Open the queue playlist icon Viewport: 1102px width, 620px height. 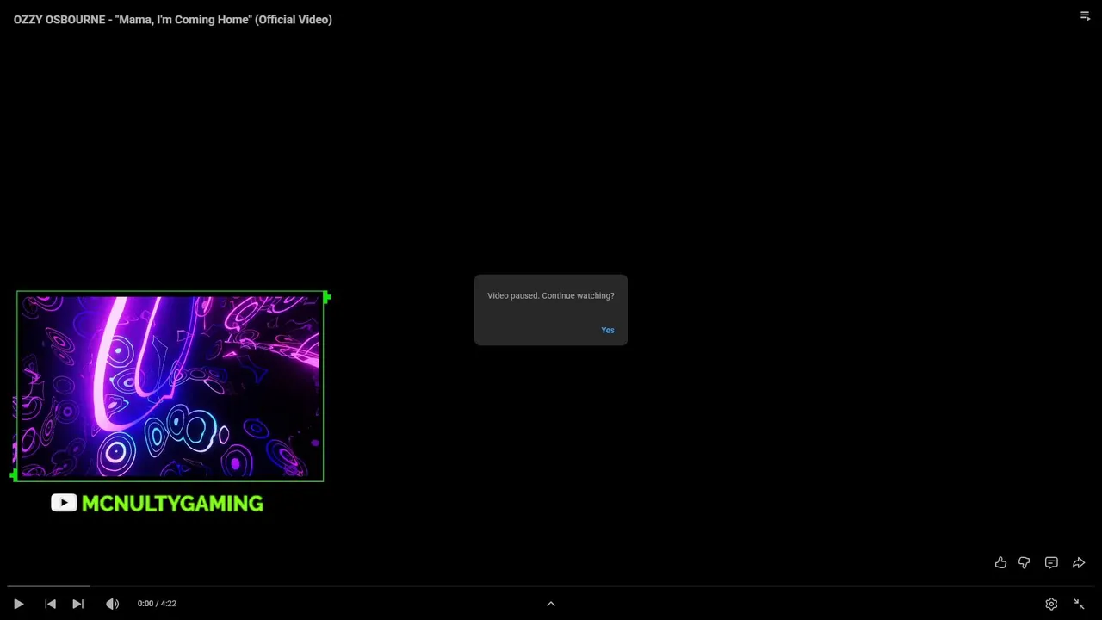[1085, 15]
